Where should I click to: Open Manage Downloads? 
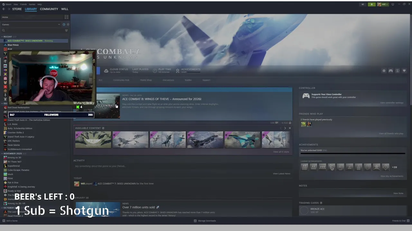(205, 221)
